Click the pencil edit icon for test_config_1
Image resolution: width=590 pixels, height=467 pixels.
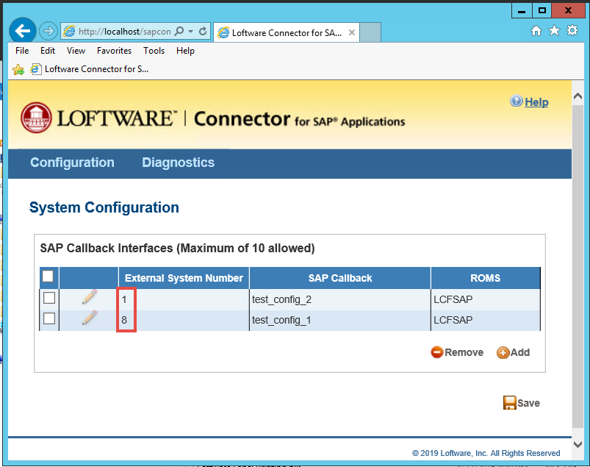click(x=90, y=318)
